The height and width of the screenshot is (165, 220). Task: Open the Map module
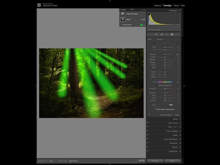(x=176, y=5)
